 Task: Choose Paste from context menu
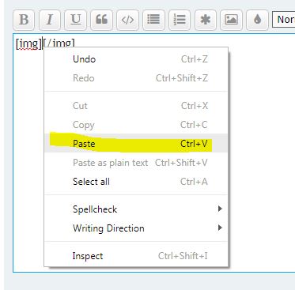136,144
